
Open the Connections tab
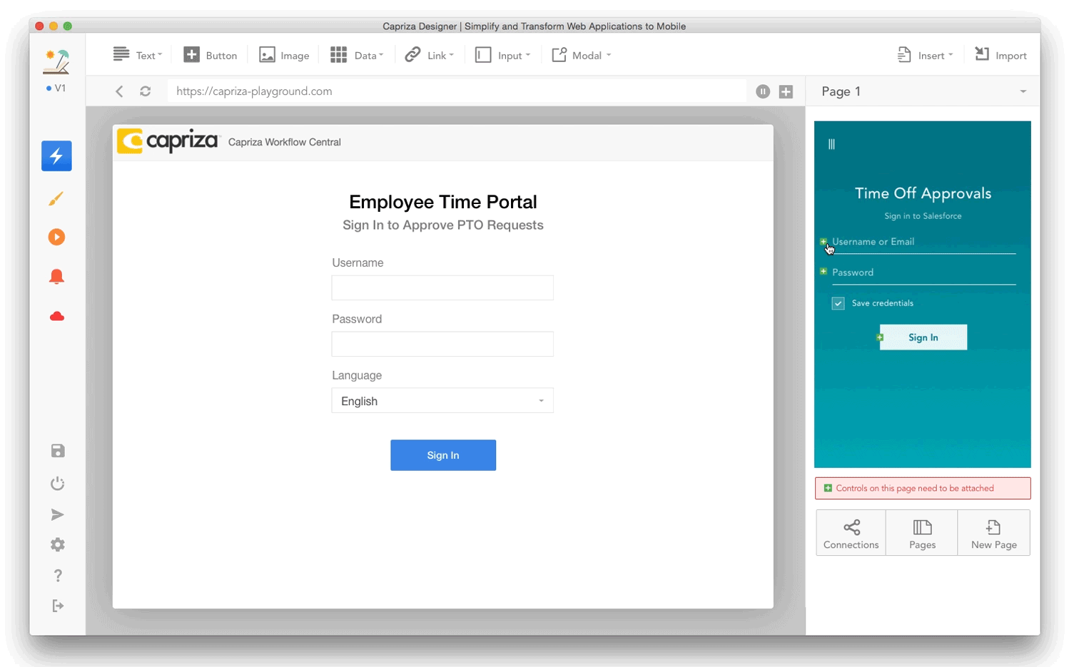coord(851,533)
